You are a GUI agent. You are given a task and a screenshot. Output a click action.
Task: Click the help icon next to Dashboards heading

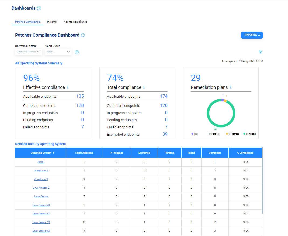pyautogui.click(x=39, y=8)
